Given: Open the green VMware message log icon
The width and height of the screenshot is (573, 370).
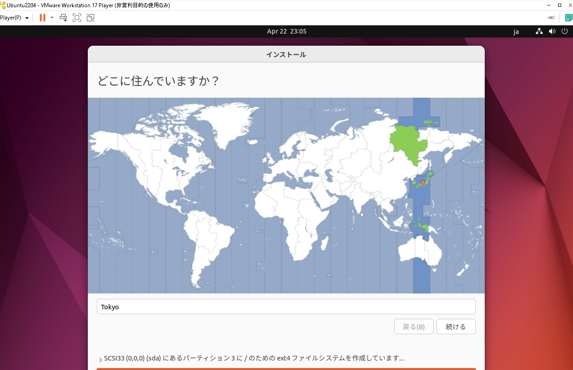Looking at the screenshot, I should [568, 17].
